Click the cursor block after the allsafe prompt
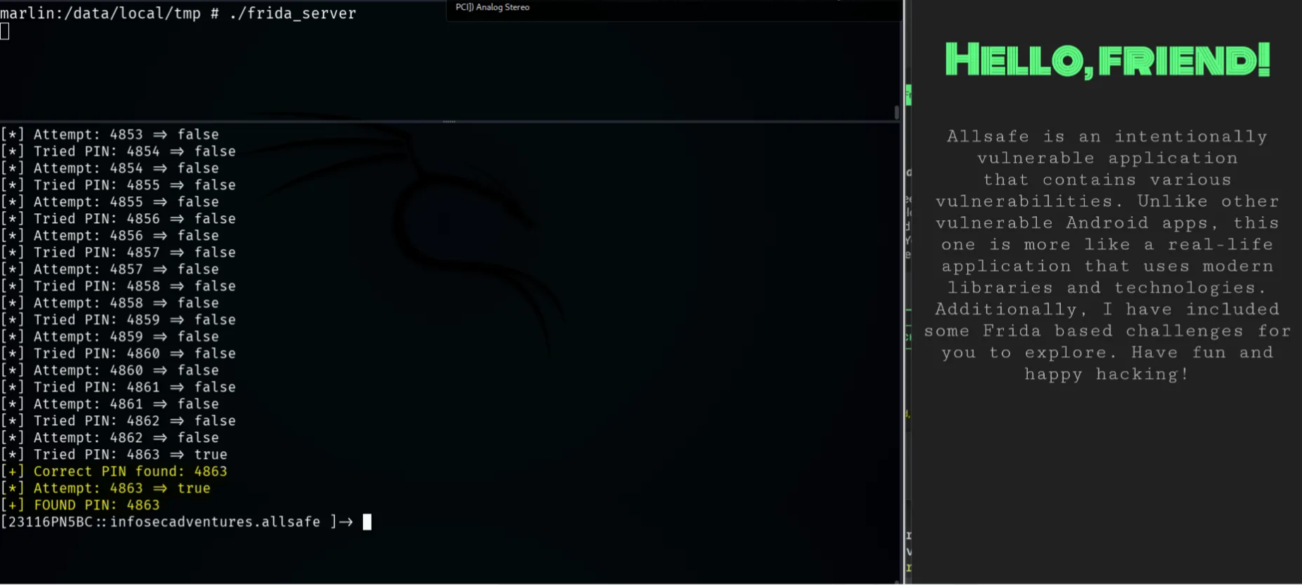 coord(367,522)
